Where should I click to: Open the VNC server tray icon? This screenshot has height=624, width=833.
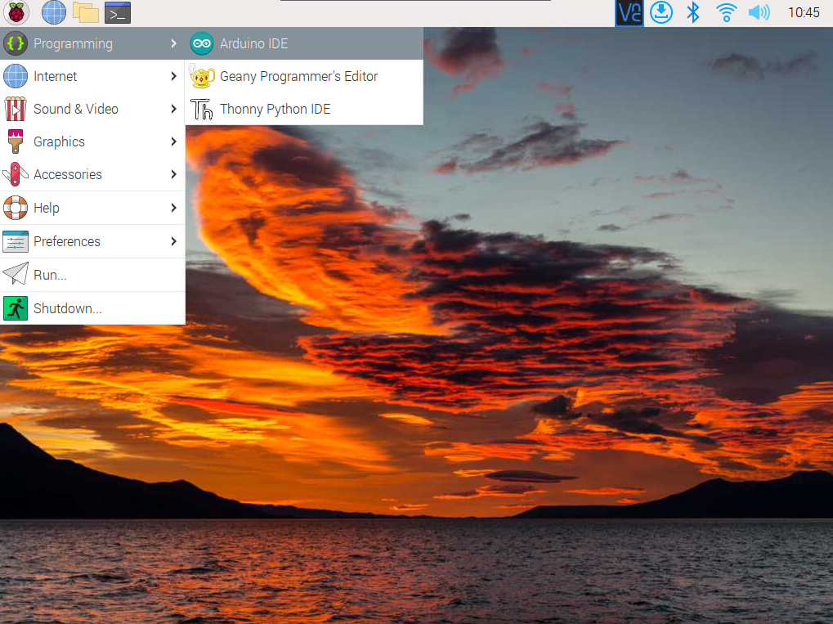coord(629,12)
